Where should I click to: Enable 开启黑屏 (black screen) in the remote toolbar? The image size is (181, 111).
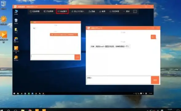[x=49, y=11]
